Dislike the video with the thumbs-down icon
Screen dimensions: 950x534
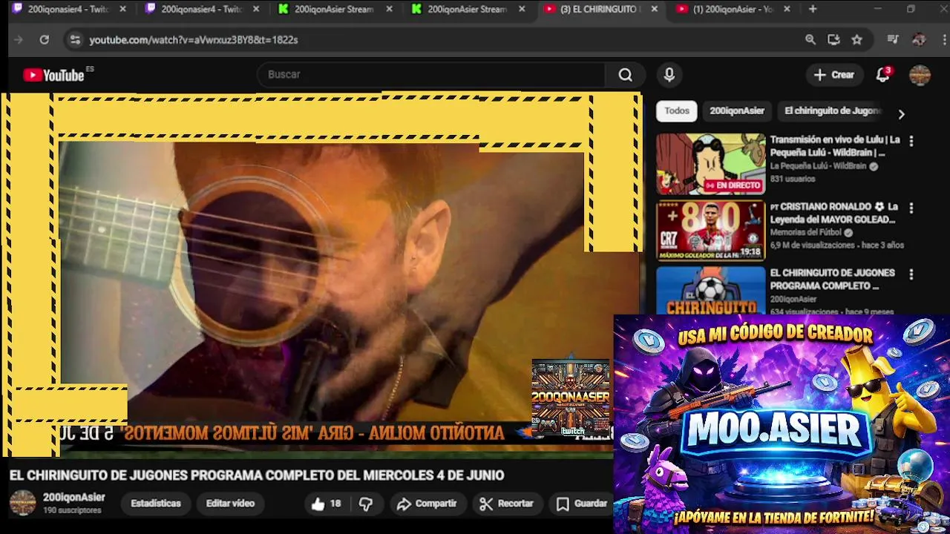pos(366,504)
